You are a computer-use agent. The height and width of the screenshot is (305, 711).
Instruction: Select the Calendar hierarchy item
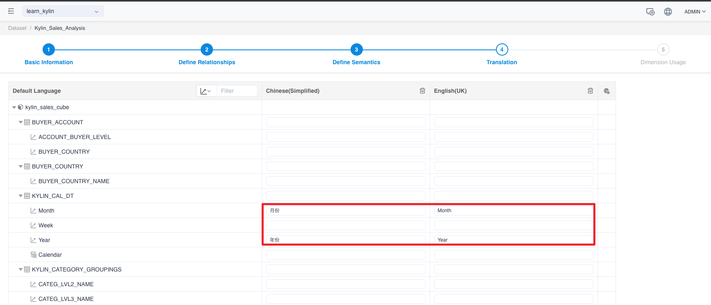pyautogui.click(x=50, y=255)
